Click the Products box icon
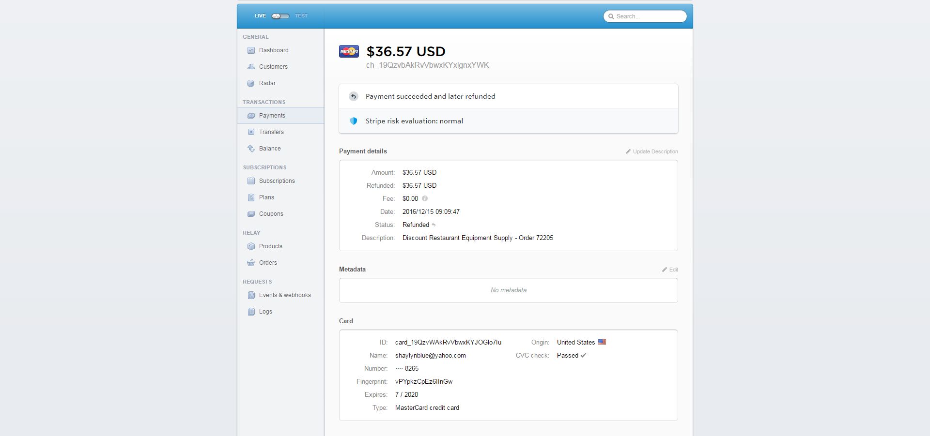 click(251, 246)
